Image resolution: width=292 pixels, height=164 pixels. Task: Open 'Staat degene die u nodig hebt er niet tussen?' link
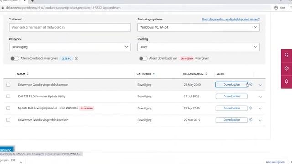pyautogui.click(x=230, y=19)
